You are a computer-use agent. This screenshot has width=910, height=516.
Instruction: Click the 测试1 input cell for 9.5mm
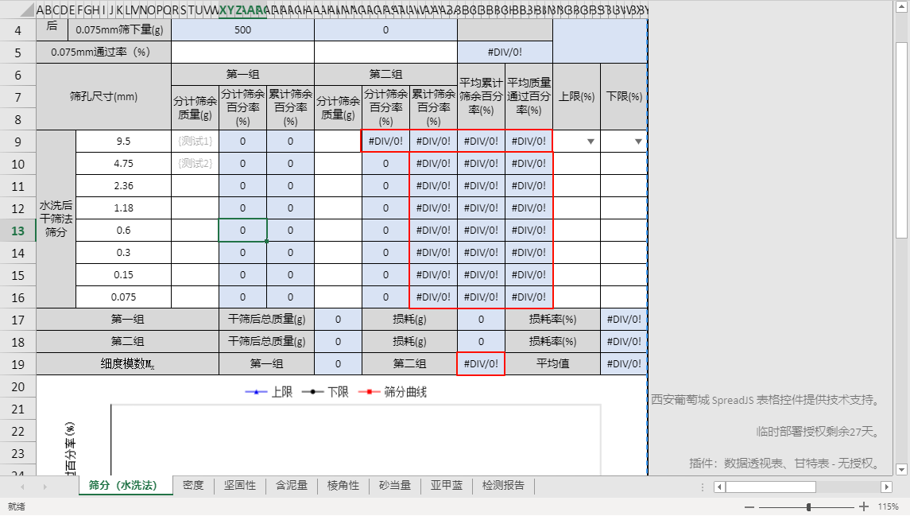(x=195, y=142)
